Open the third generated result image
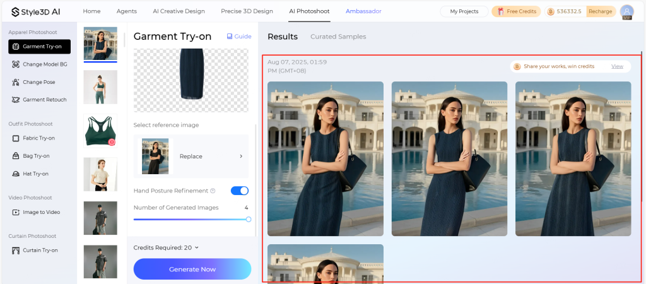This screenshot has width=646, height=284. [x=573, y=158]
